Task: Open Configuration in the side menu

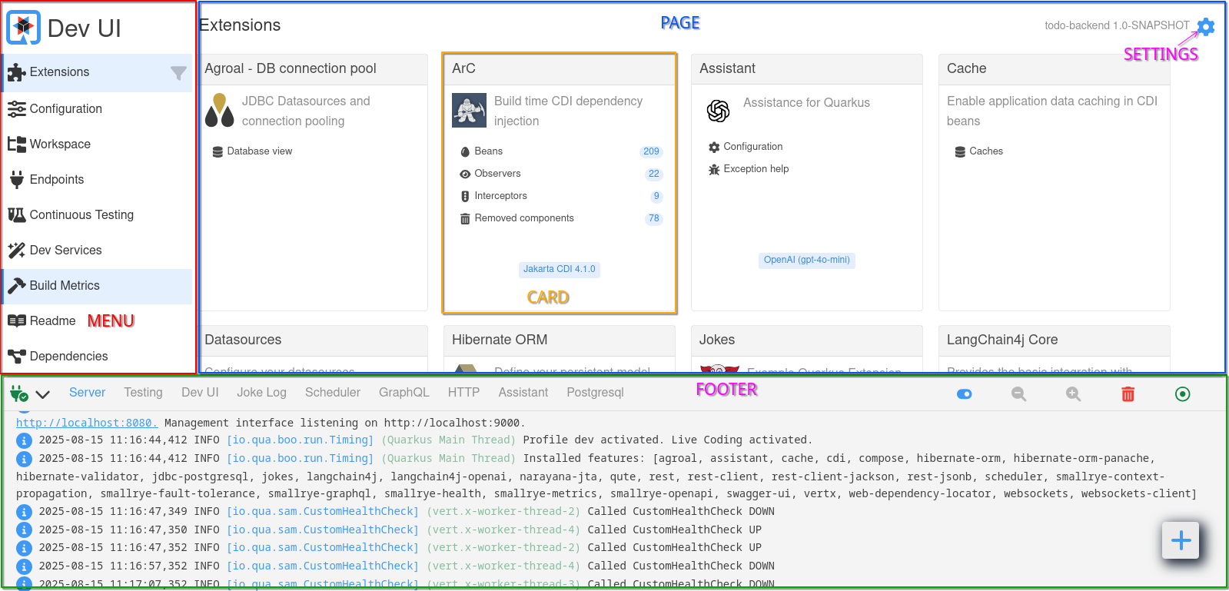Action: 98,109
